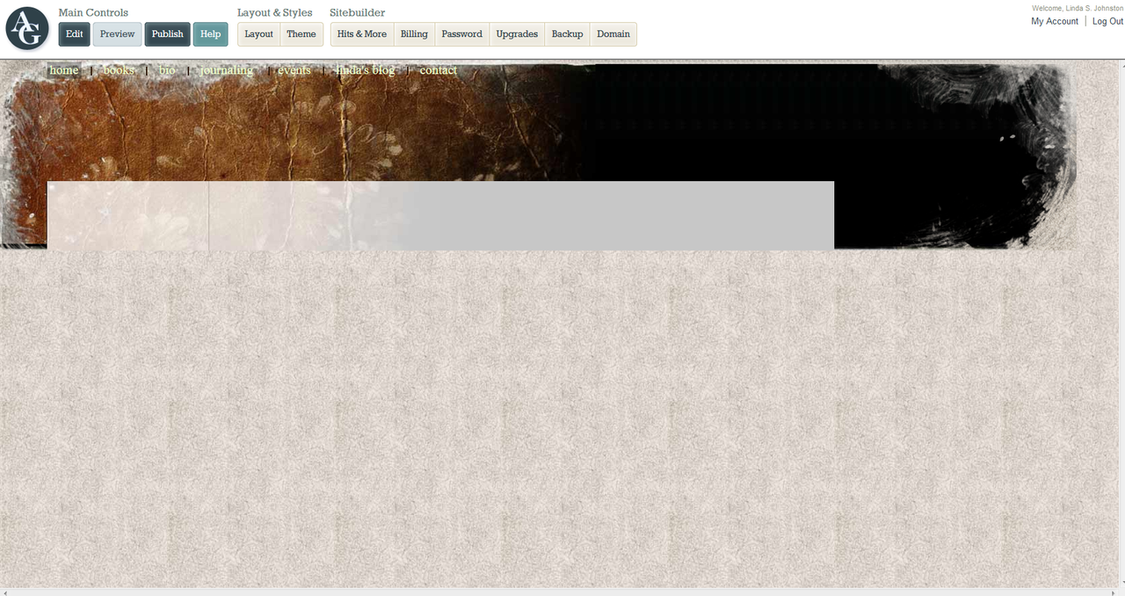This screenshot has width=1125, height=596.
Task: Open the events menu item
Action: pos(294,70)
